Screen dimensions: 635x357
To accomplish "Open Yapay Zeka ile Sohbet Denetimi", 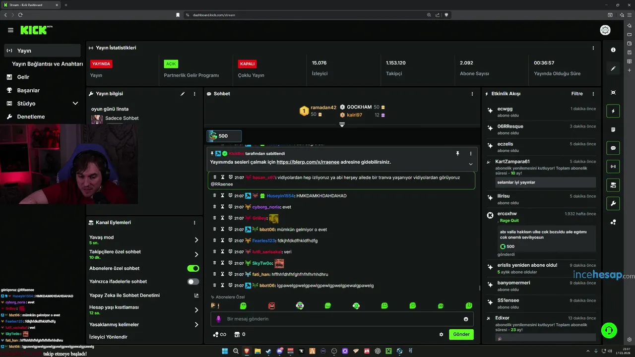I will 144,296.
